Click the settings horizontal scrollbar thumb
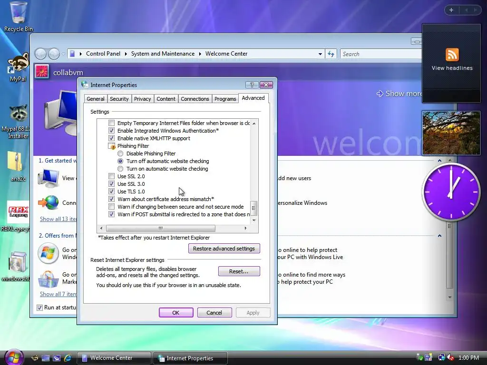This screenshot has width=487, height=365. [161, 229]
